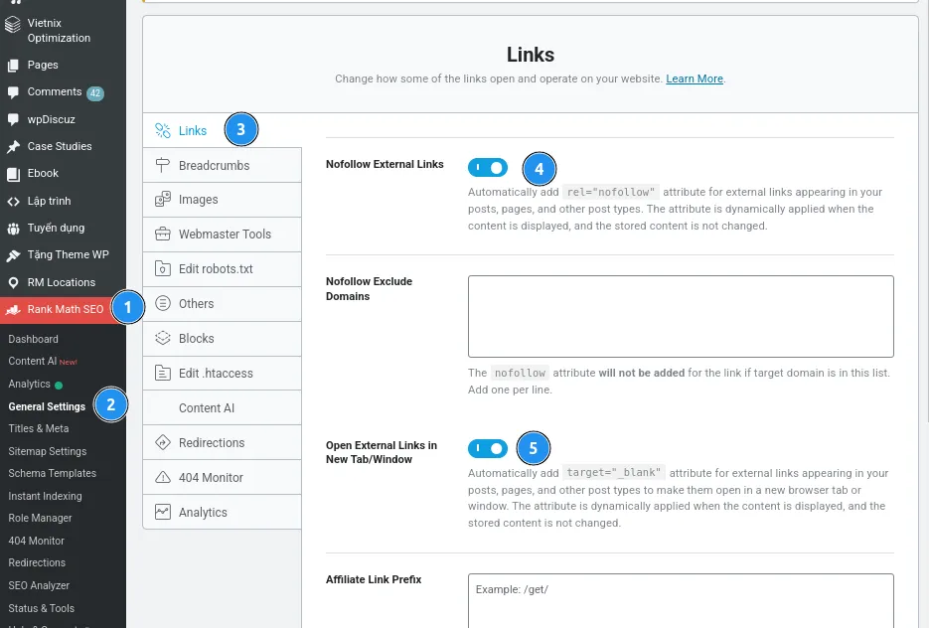Select the wpDiscuz sidebar icon
The image size is (929, 628).
(x=12, y=119)
